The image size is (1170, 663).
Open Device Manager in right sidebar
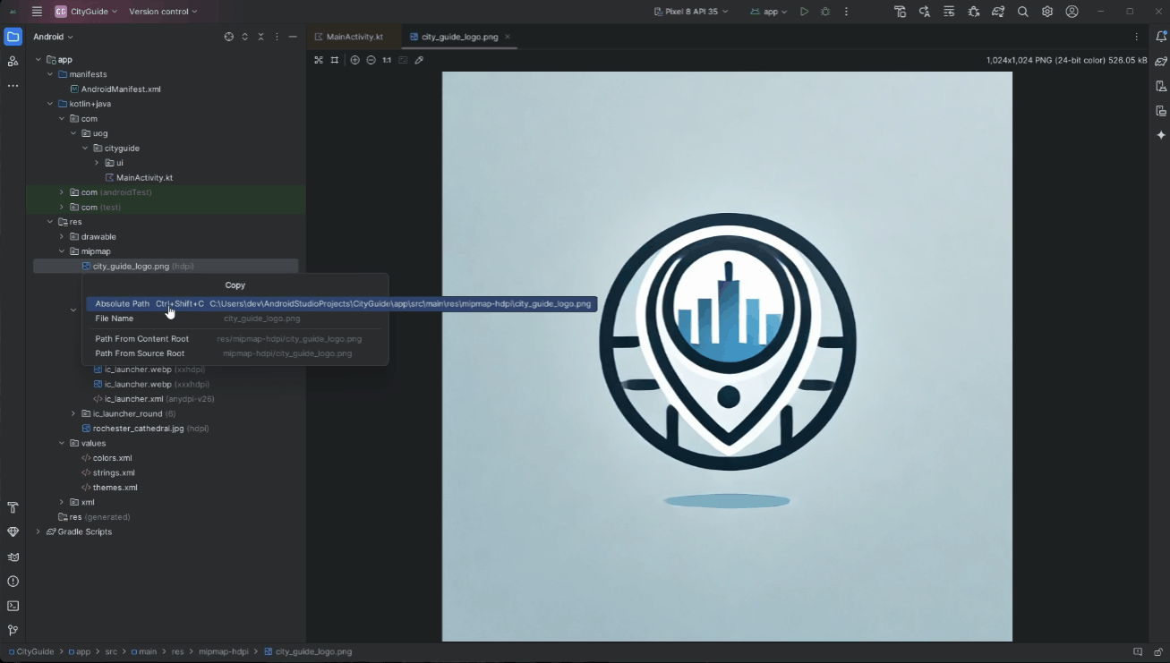tap(1161, 86)
